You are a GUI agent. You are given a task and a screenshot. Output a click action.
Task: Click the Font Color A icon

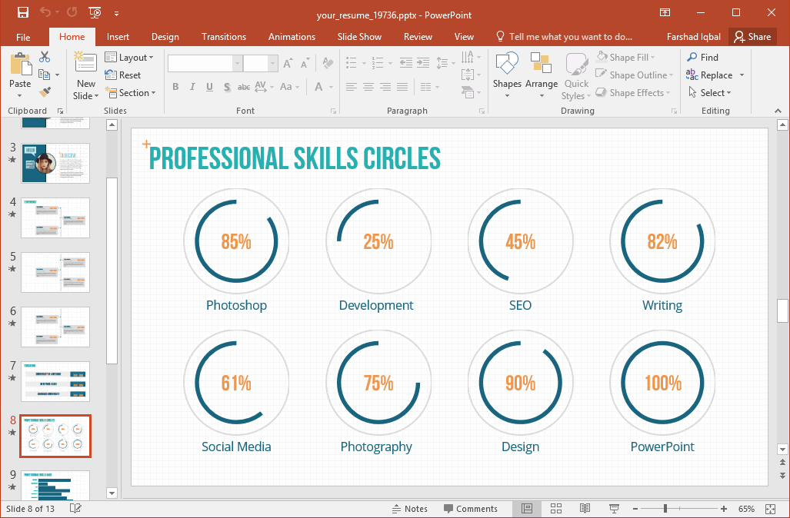pos(318,87)
